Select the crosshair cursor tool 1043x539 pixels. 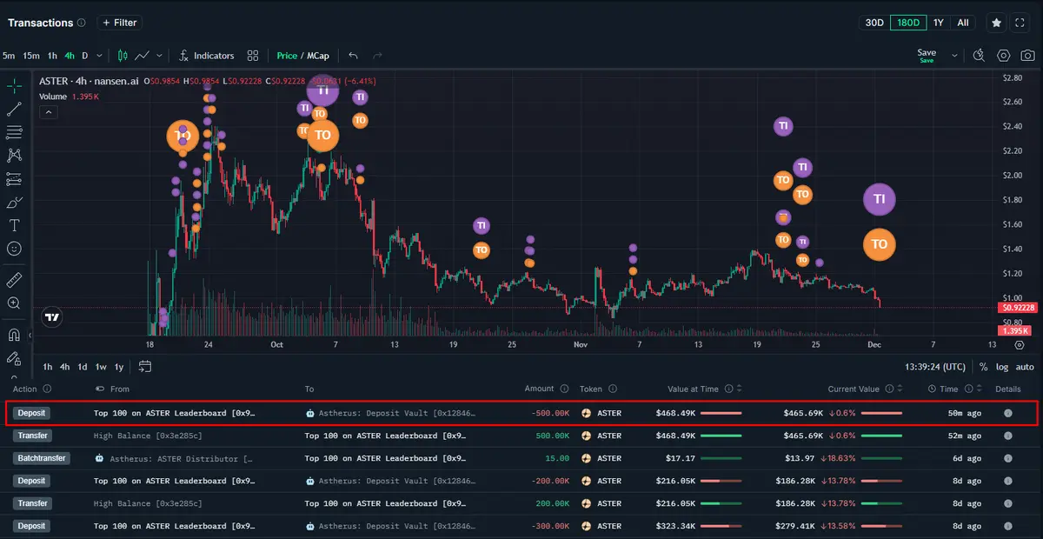pos(14,86)
